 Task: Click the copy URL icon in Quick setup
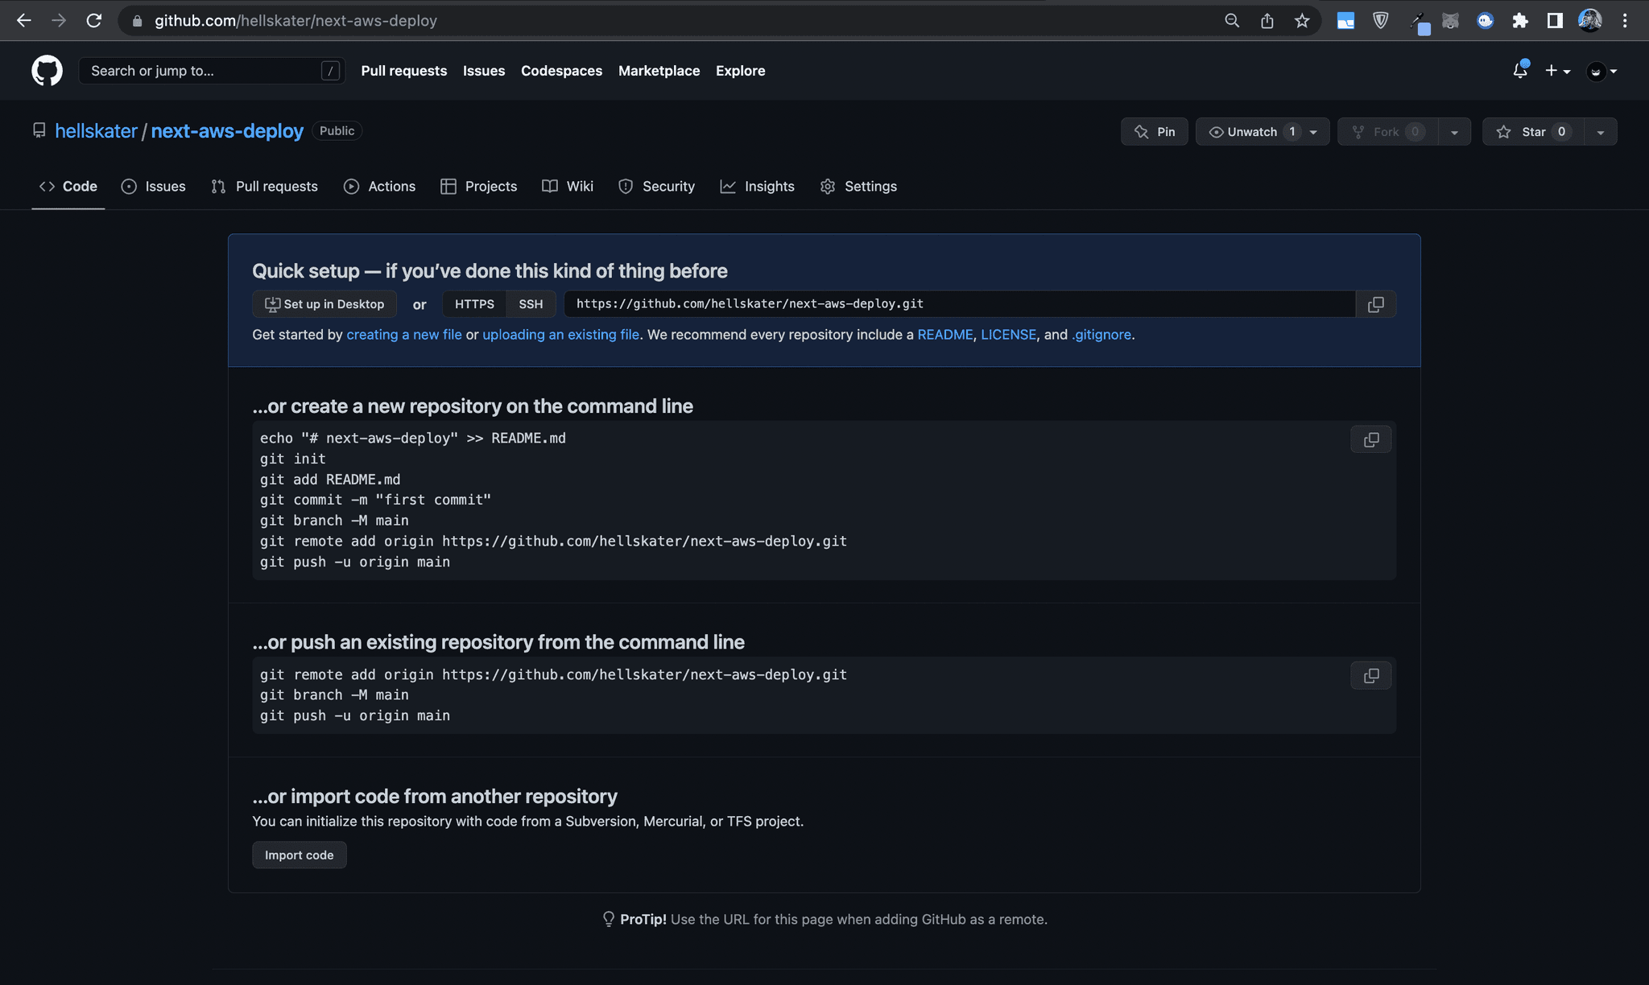[x=1374, y=303]
